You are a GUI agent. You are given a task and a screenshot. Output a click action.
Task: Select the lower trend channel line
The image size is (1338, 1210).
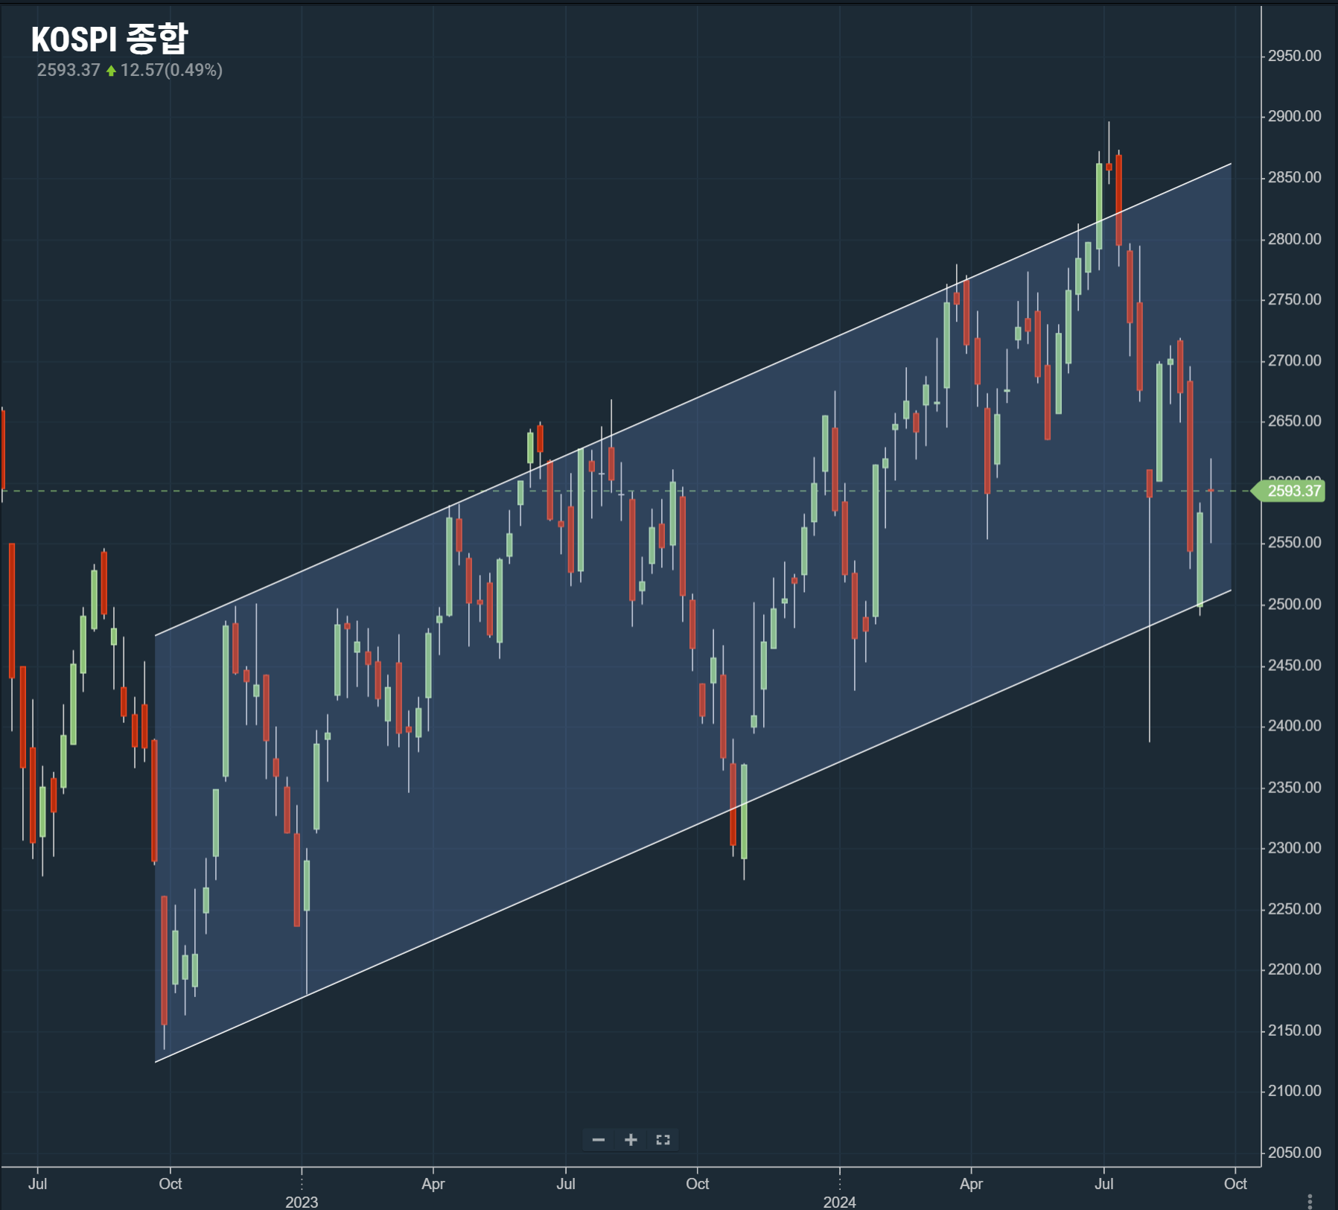click(x=692, y=827)
